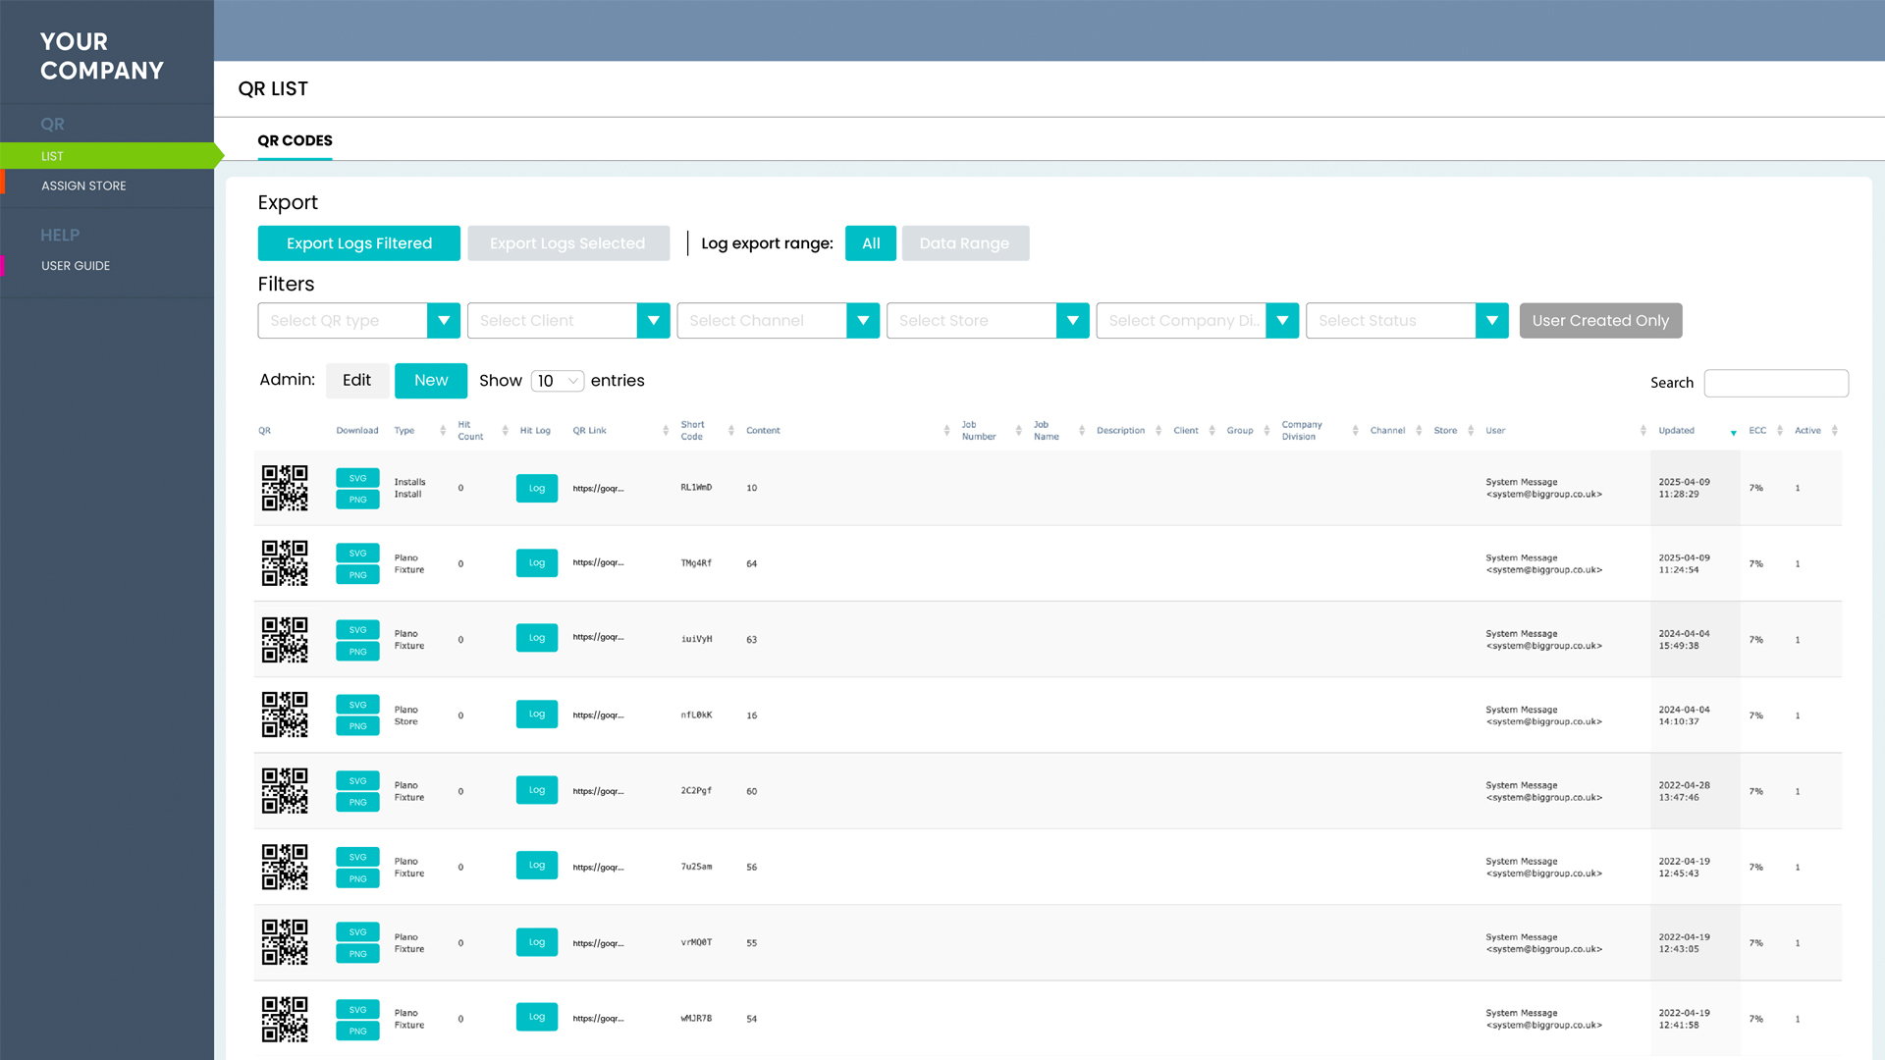The width and height of the screenshot is (1885, 1060).
Task: Select updated date 2022-04-28 13:47:46
Action: pyautogui.click(x=1685, y=791)
